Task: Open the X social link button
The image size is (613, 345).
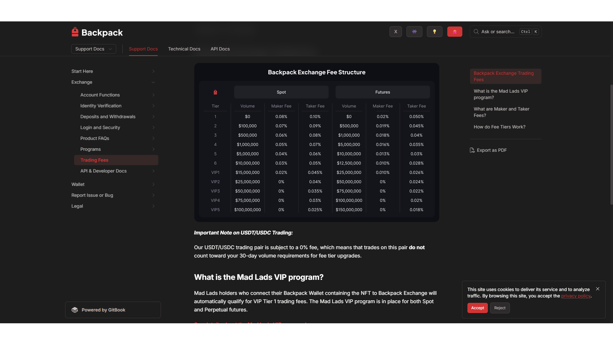Action: 396,32
